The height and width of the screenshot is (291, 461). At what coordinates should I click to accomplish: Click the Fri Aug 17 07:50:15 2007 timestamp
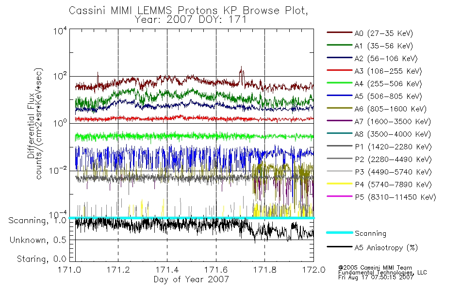[376, 277]
